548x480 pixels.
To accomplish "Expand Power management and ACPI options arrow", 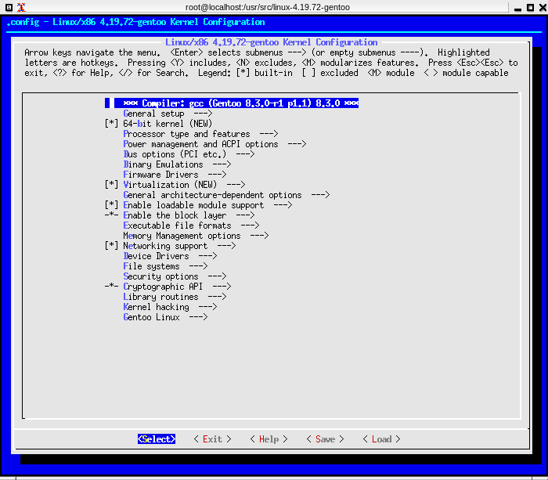I will click(297, 144).
